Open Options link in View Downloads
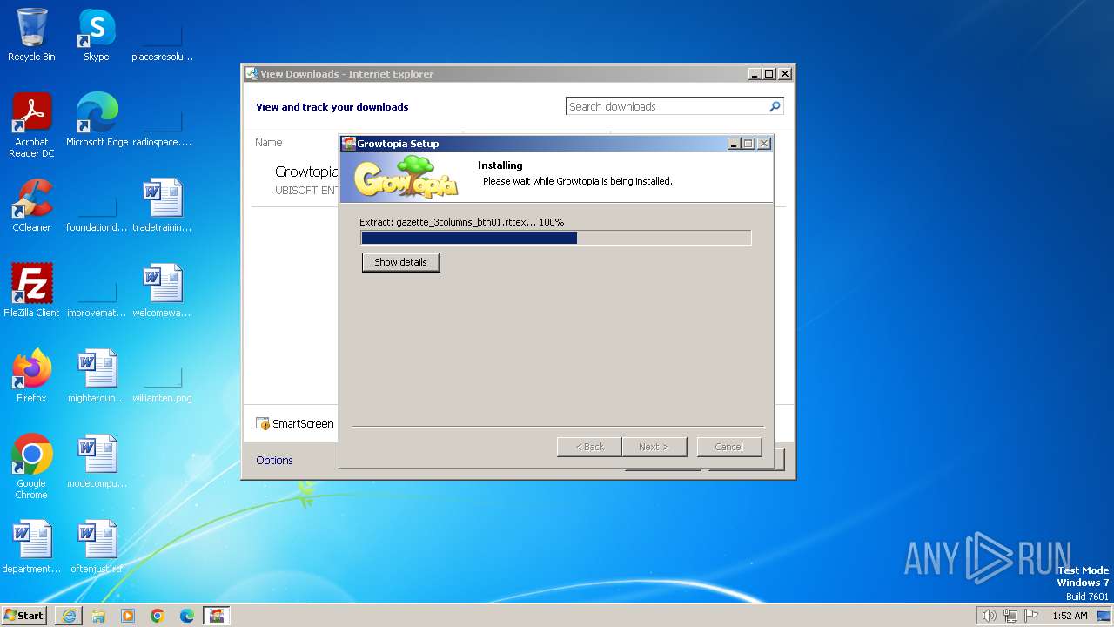Viewport: 1114px width, 627px height. [x=274, y=461]
